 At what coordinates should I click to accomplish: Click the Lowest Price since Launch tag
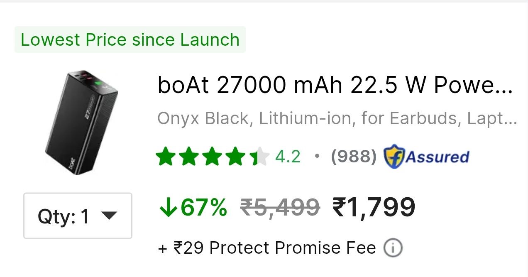point(130,40)
